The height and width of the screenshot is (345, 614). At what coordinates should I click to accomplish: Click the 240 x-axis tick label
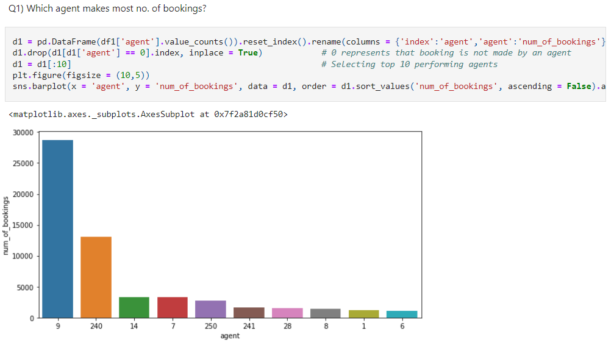click(x=96, y=326)
